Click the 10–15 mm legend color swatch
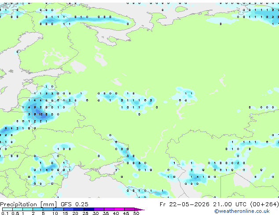 pyautogui.click(x=58, y=209)
